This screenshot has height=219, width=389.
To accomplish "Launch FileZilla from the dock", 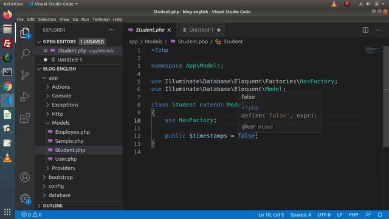I will pos(7,43).
